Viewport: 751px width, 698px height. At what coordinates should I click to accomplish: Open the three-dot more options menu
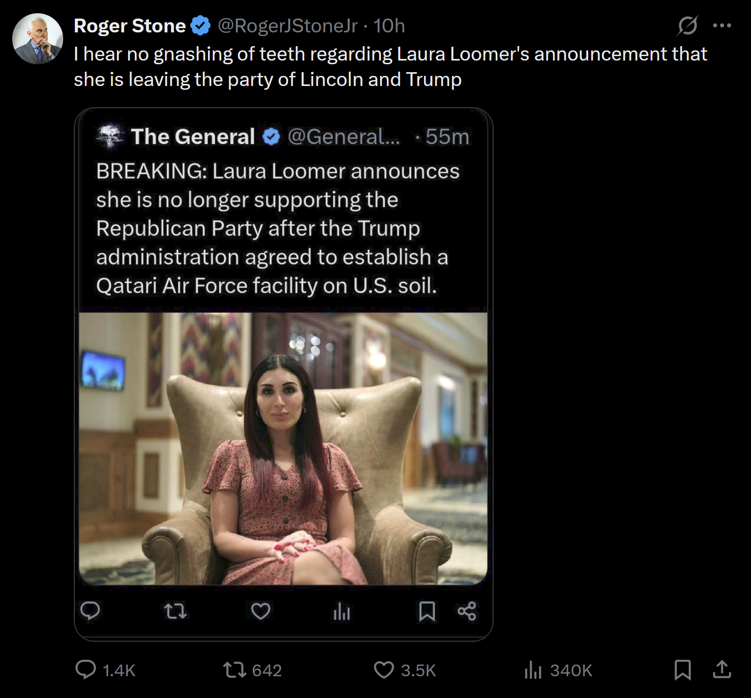click(x=722, y=25)
